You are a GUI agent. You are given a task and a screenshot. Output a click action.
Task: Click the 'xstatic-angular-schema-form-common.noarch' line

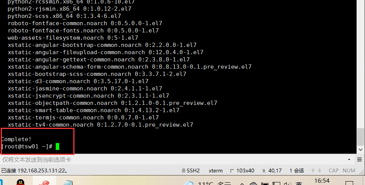point(130,67)
